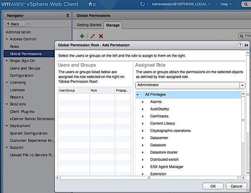Click the Home menu icon in header
Screen dimensions: 251x193
point(92,4)
